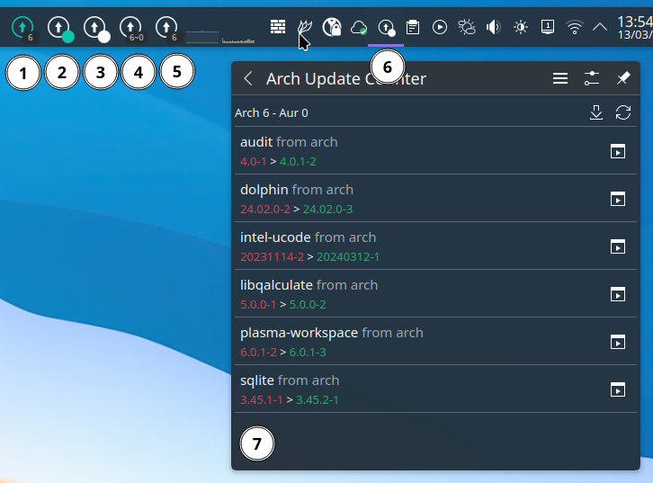This screenshot has width=653, height=483.
Task: Open the weather tray icon
Action: point(467,28)
